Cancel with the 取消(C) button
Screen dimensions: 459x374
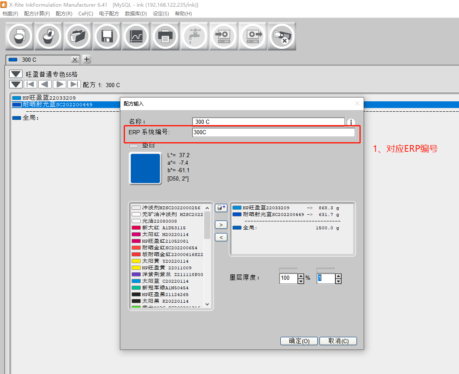[x=338, y=341]
